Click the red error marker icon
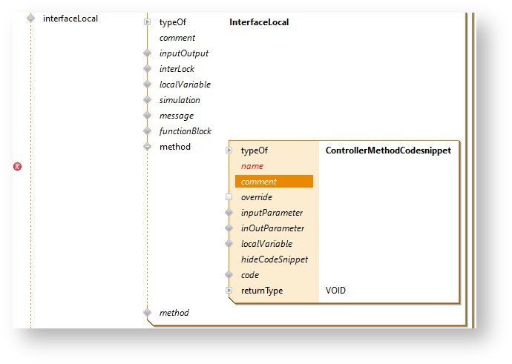The width and height of the screenshot is (512, 364). pos(18,167)
